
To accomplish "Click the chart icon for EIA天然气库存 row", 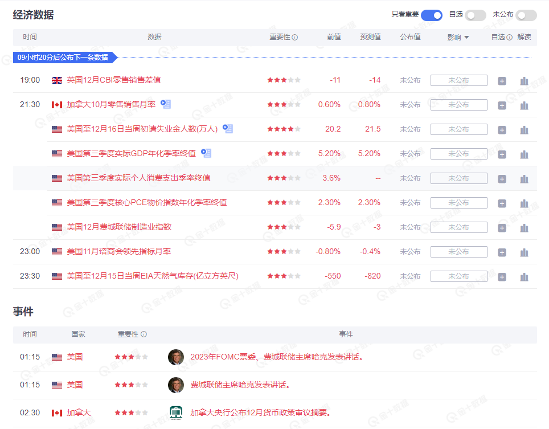I will pyautogui.click(x=523, y=276).
